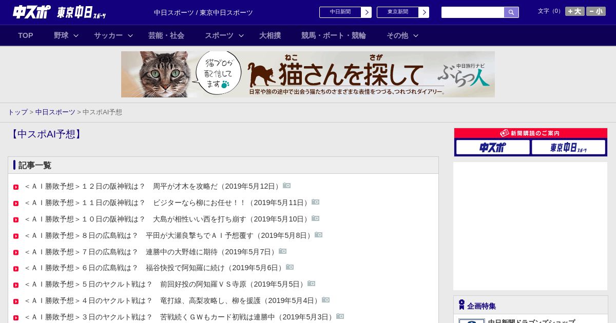This screenshot has height=323, width=616.
Task: Click the 東京中日スポーツ logo in header
Action: pos(82,12)
